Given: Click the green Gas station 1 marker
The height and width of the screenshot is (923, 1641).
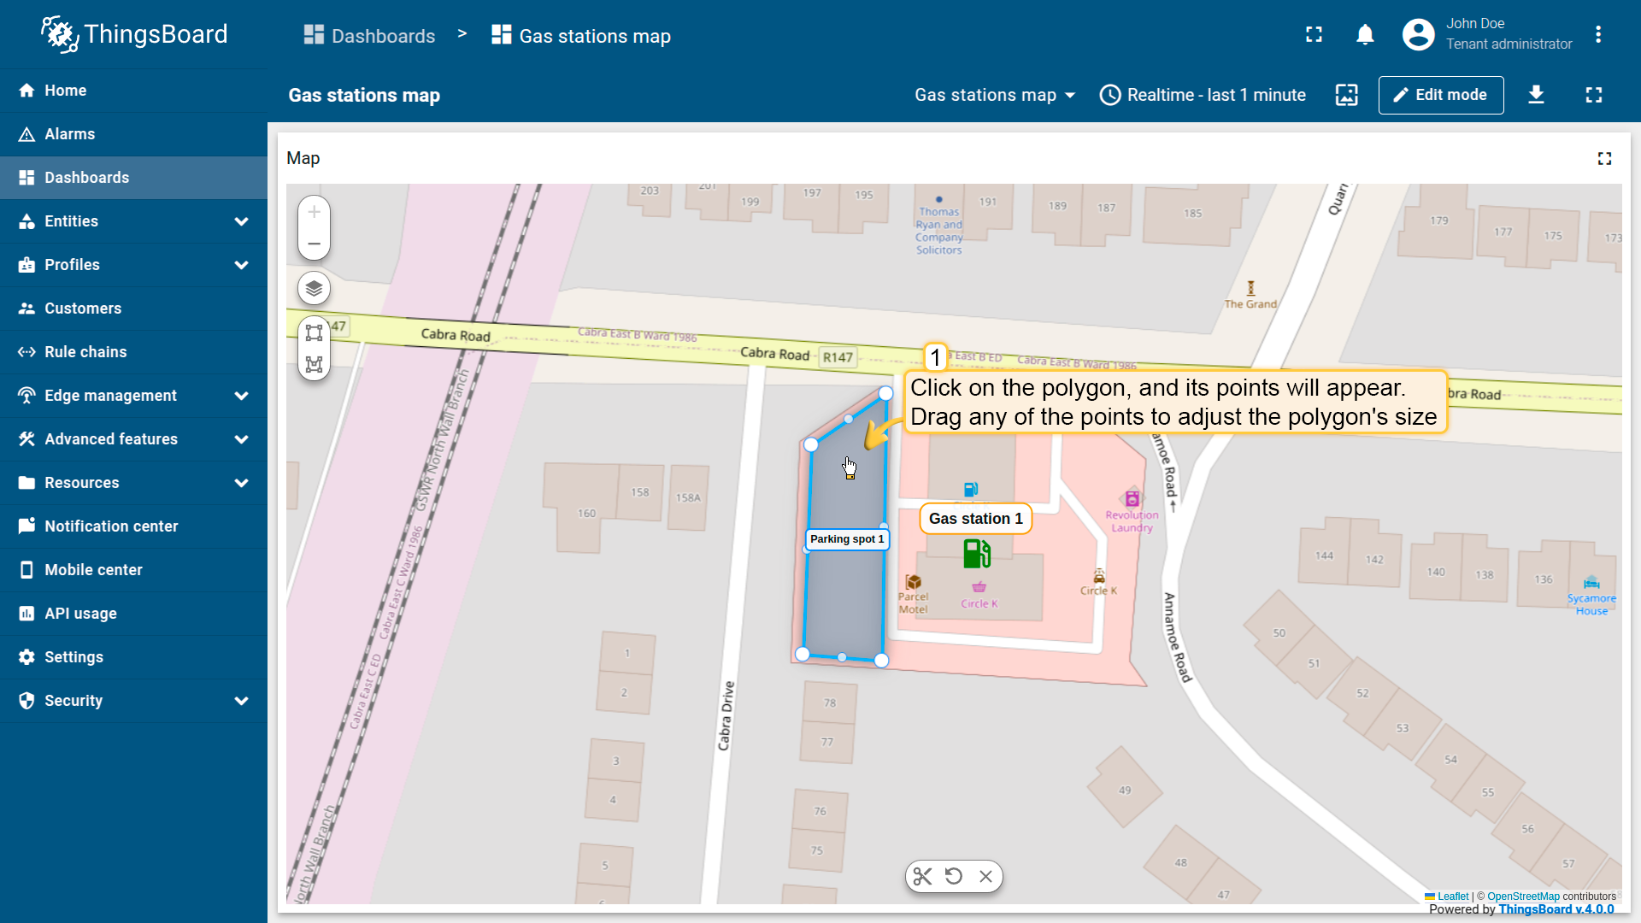Looking at the screenshot, I should [976, 554].
